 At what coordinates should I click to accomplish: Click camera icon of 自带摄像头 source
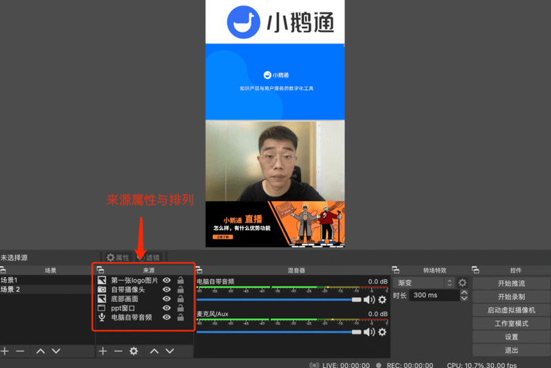[102, 289]
